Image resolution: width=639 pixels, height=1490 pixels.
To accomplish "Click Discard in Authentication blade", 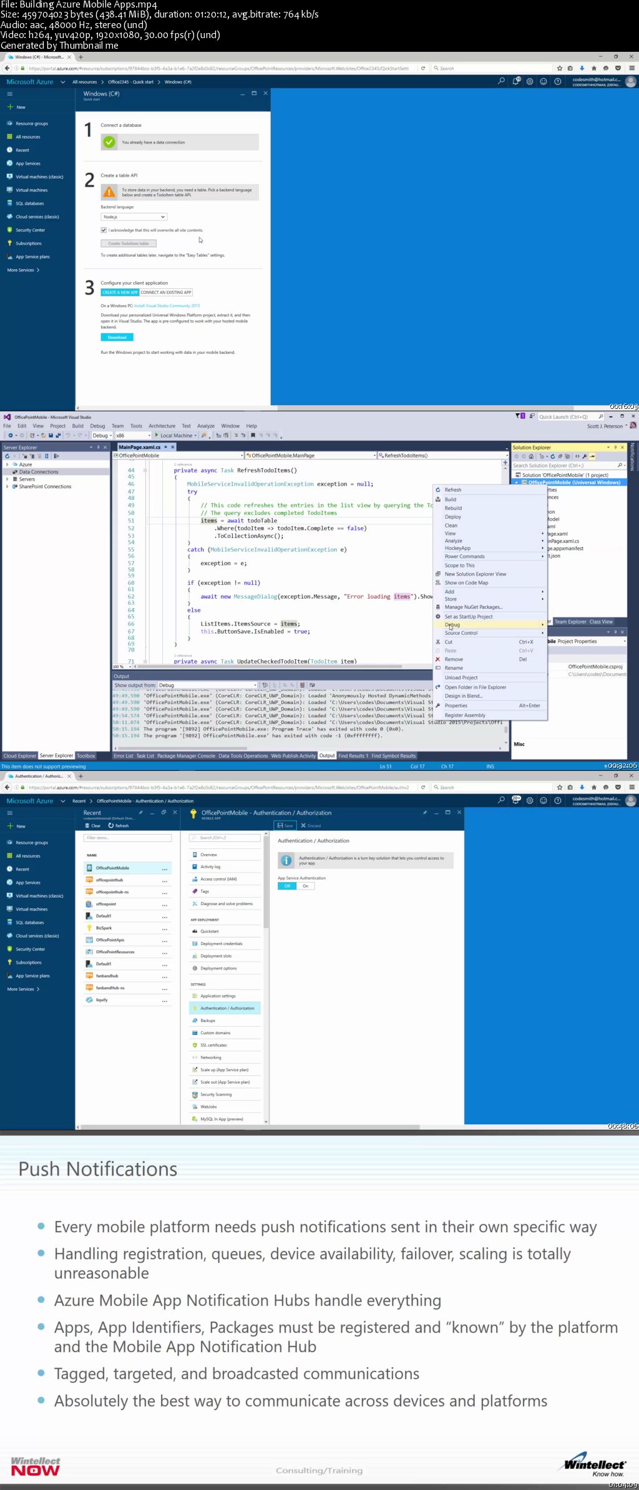I will 311,825.
